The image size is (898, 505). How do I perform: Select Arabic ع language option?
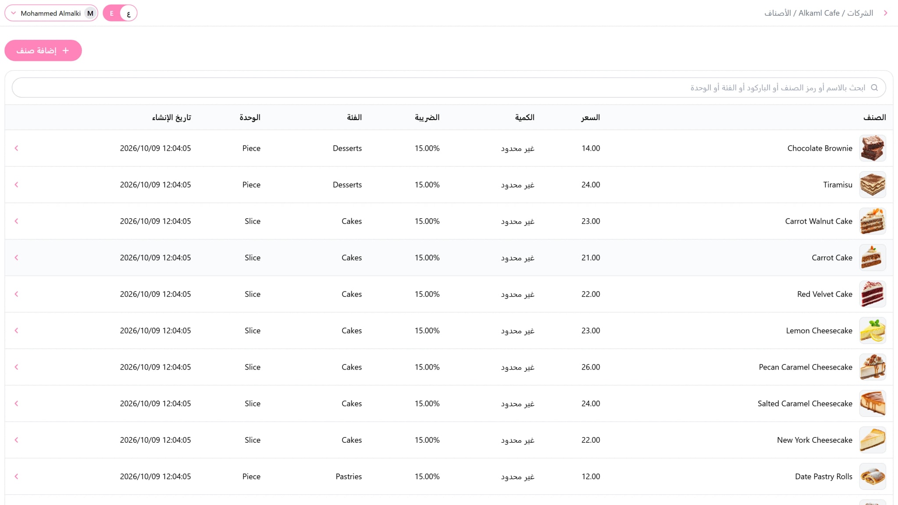pyautogui.click(x=128, y=13)
